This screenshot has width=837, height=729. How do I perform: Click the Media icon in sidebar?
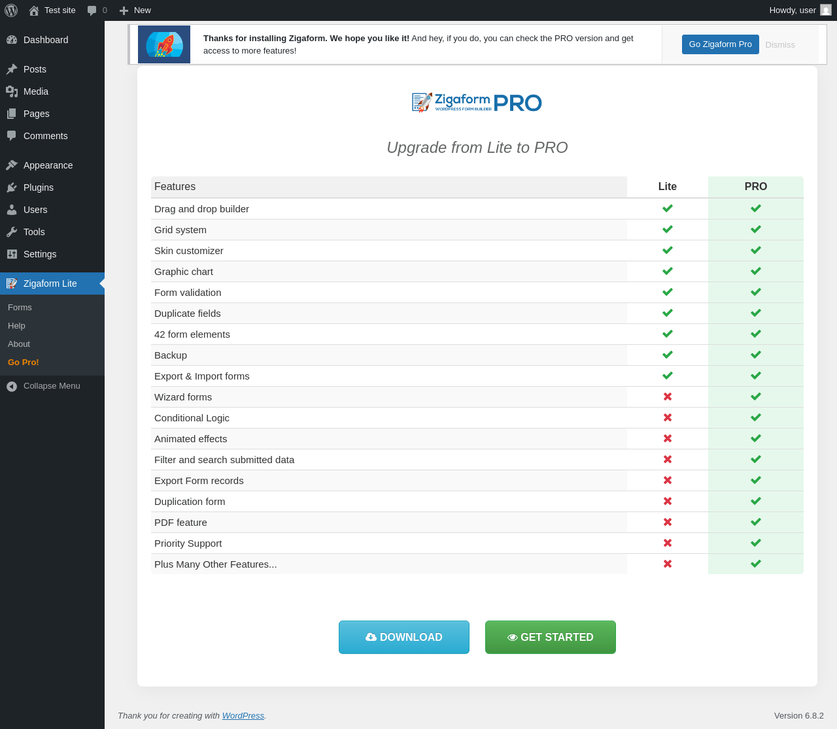tap(12, 91)
